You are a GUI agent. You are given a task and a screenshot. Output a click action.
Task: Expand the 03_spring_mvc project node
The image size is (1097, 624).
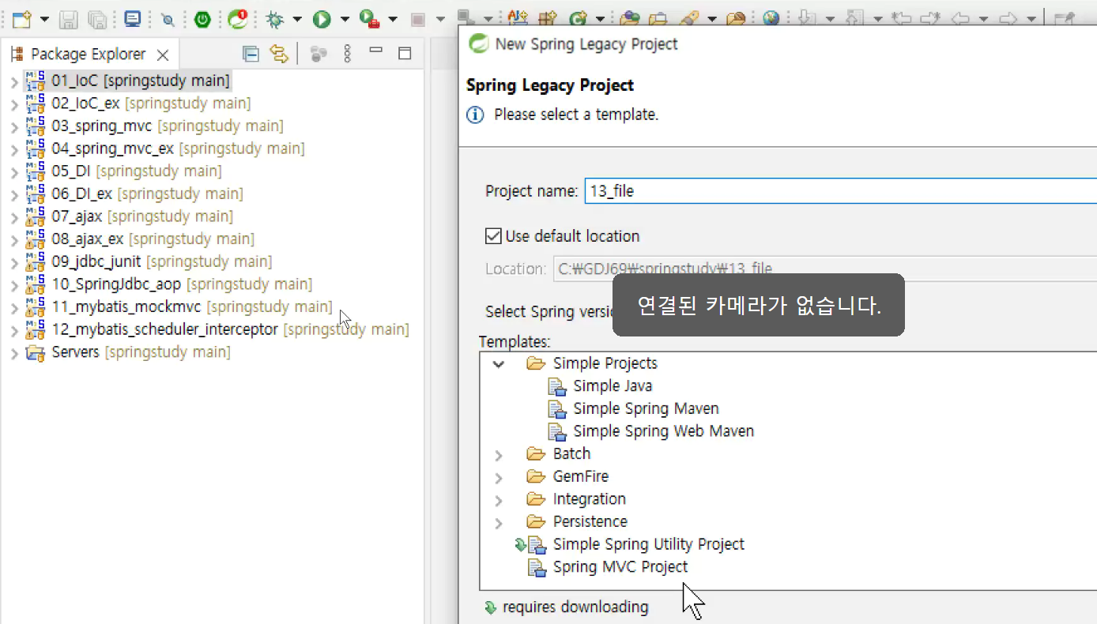click(14, 126)
